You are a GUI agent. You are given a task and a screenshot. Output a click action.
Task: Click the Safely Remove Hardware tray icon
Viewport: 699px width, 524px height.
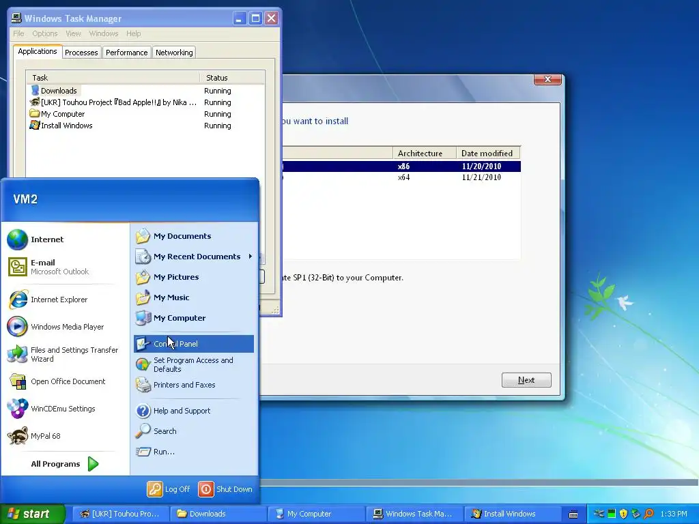(636, 514)
